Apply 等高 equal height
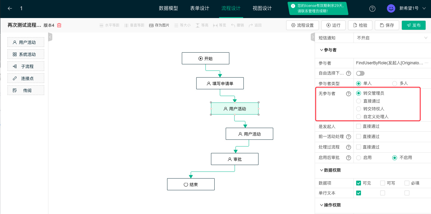 click(x=202, y=25)
